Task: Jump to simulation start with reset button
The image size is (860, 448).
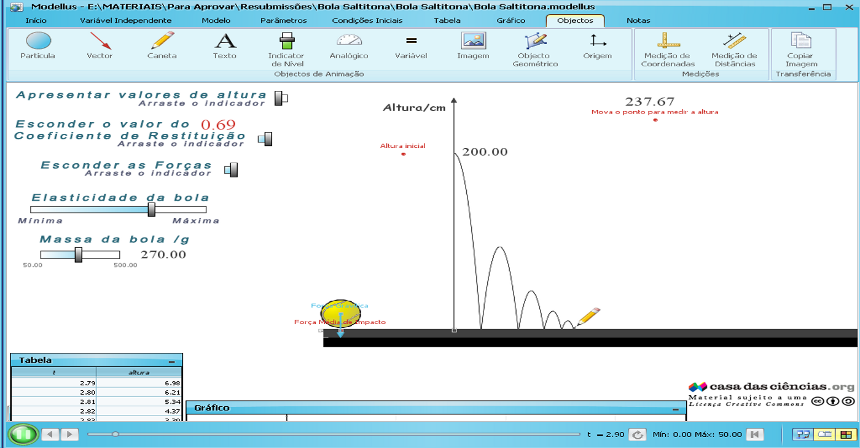Action: [755, 434]
